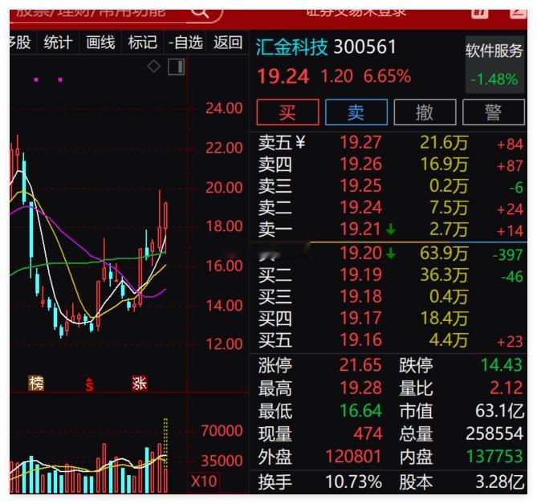Click the X10 volume scale label
The width and height of the screenshot is (537, 504).
point(204,481)
